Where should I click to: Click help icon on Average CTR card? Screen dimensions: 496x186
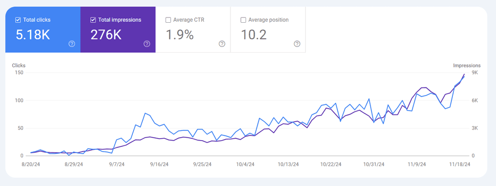coord(222,44)
